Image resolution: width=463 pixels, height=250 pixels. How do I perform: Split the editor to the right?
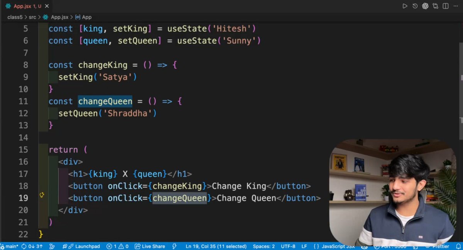click(446, 6)
